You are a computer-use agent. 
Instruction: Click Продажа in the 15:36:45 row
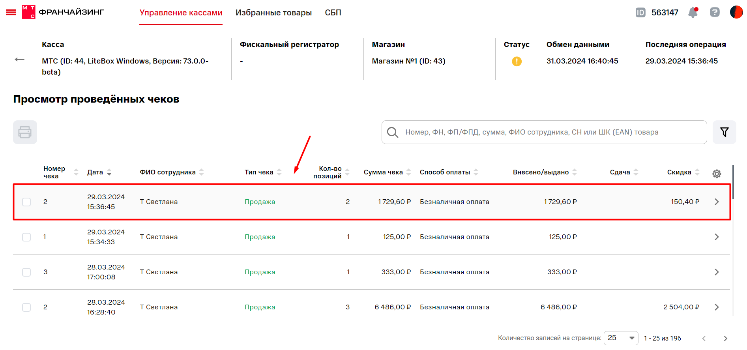260,202
